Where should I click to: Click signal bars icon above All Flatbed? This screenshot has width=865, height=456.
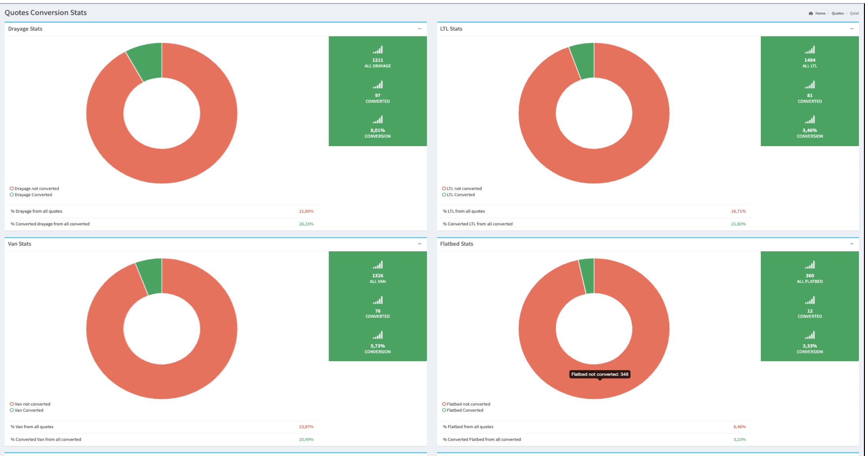(x=809, y=265)
